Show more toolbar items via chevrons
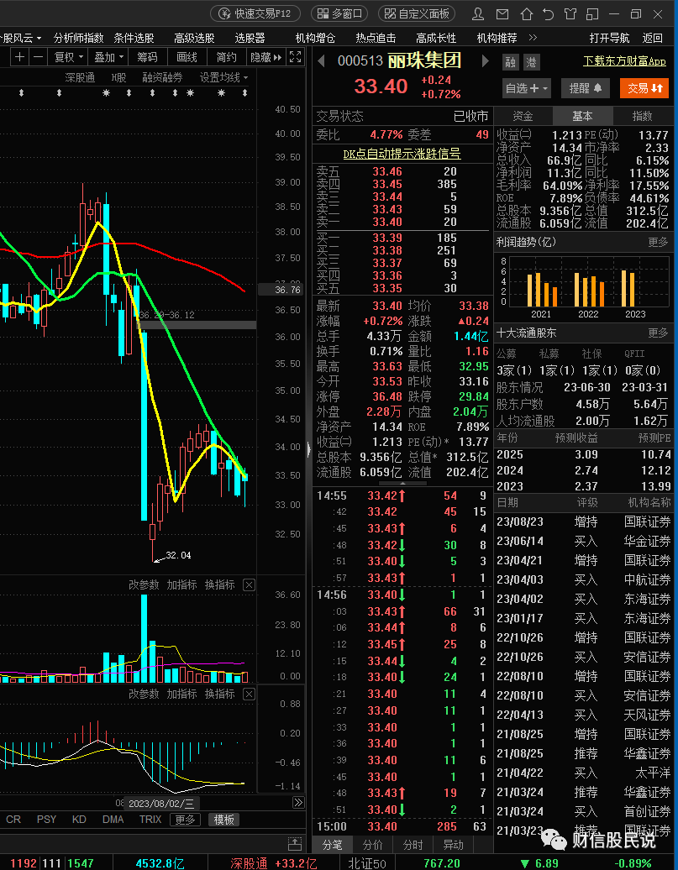678x870 pixels. point(533,38)
